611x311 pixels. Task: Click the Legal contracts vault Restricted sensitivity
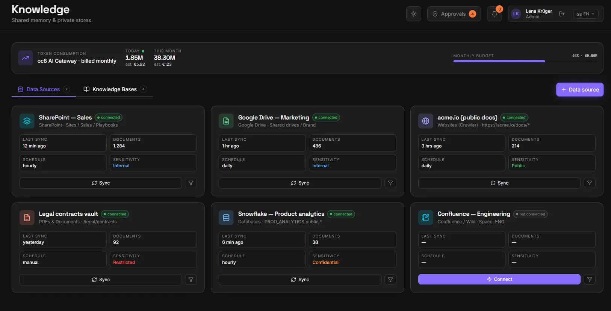(124, 263)
